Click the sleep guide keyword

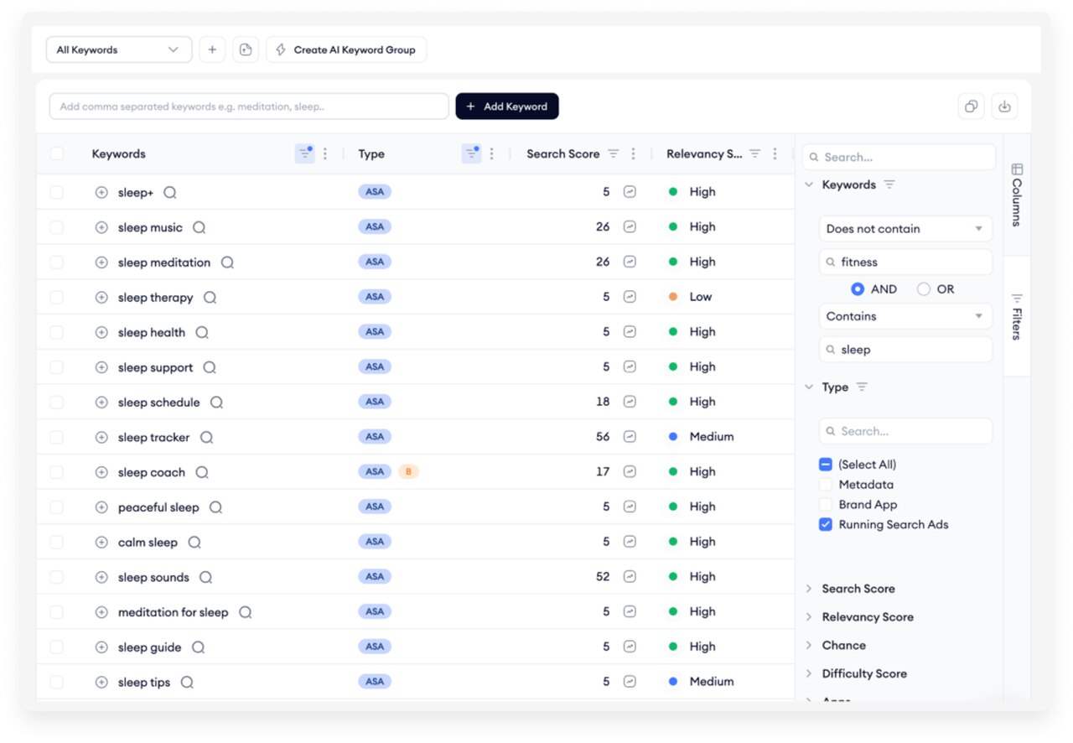150,647
